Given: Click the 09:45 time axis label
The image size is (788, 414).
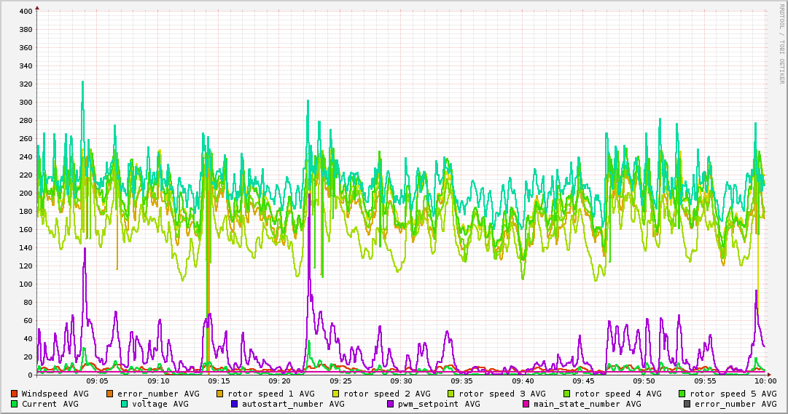Looking at the screenshot, I should pos(583,381).
